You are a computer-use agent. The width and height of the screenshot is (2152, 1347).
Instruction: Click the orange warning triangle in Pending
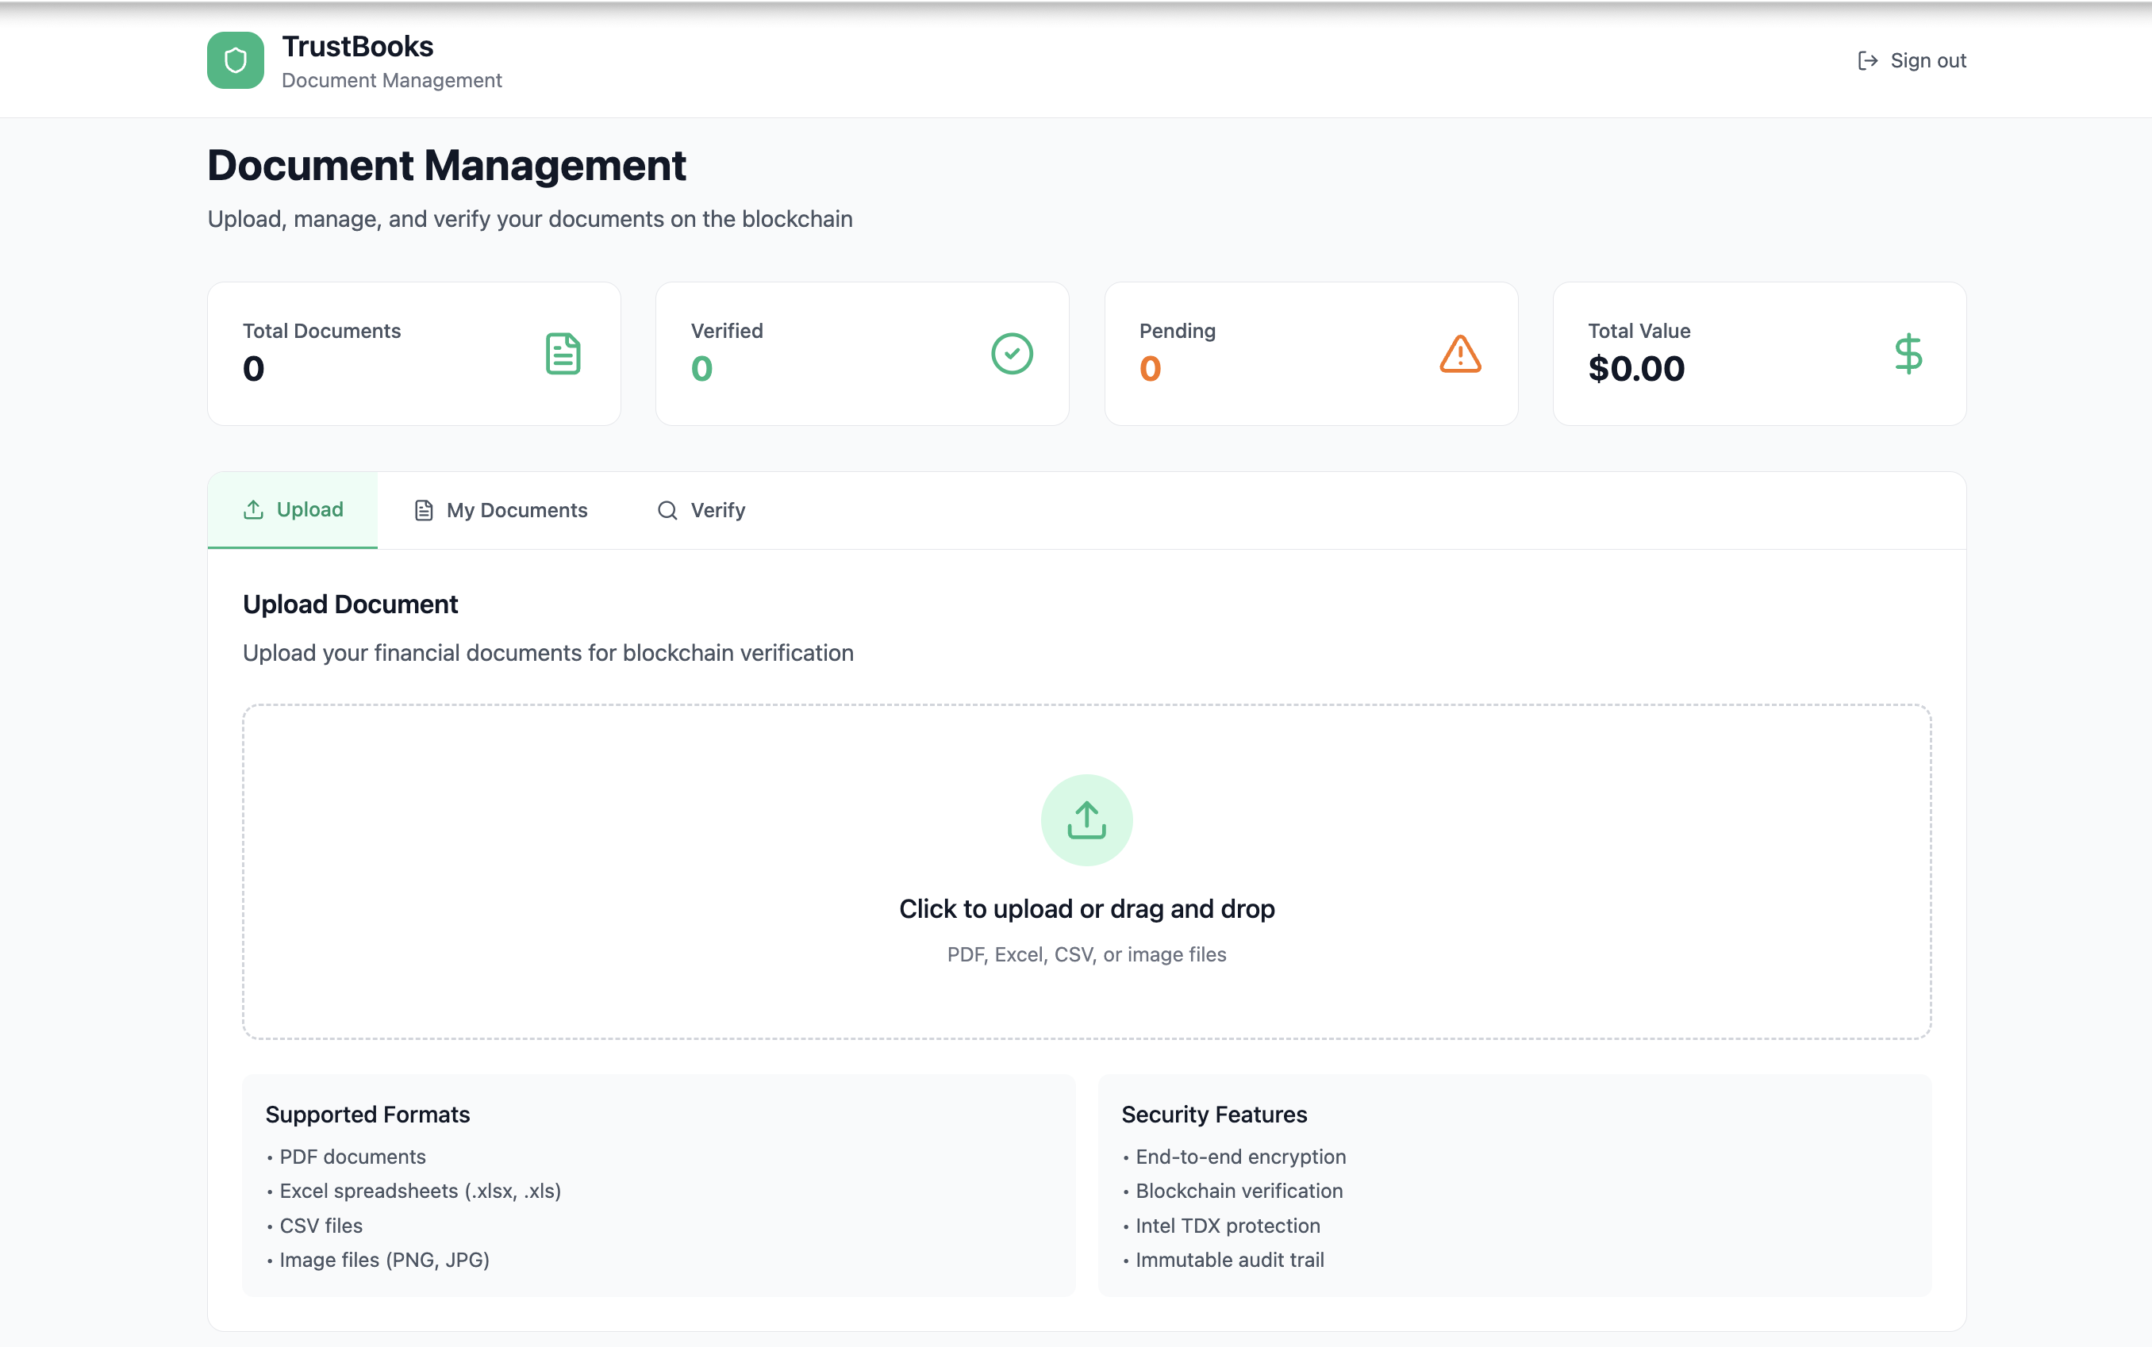pos(1459,354)
